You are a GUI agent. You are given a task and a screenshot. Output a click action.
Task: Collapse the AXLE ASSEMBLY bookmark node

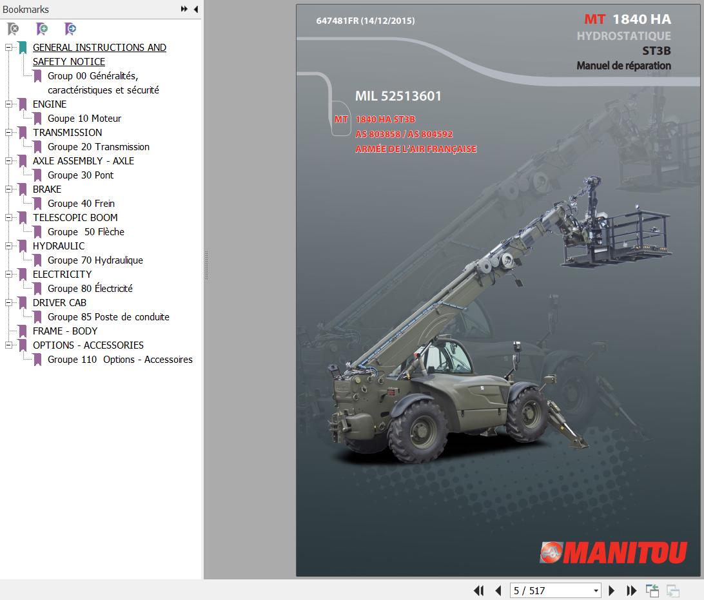(x=8, y=160)
